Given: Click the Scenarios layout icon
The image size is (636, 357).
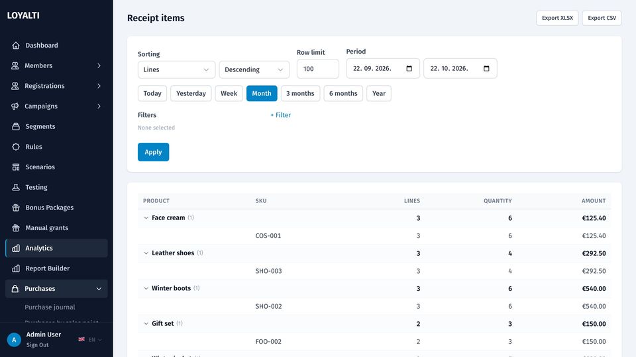Looking at the screenshot, I should coord(16,167).
